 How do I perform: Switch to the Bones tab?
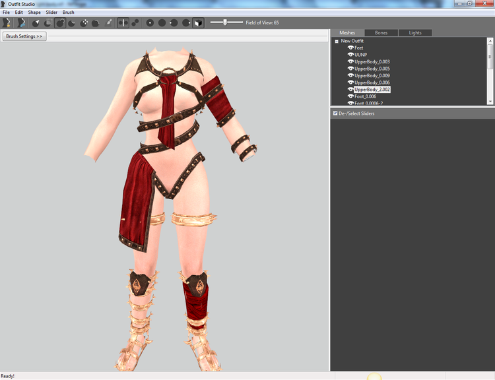click(x=381, y=33)
